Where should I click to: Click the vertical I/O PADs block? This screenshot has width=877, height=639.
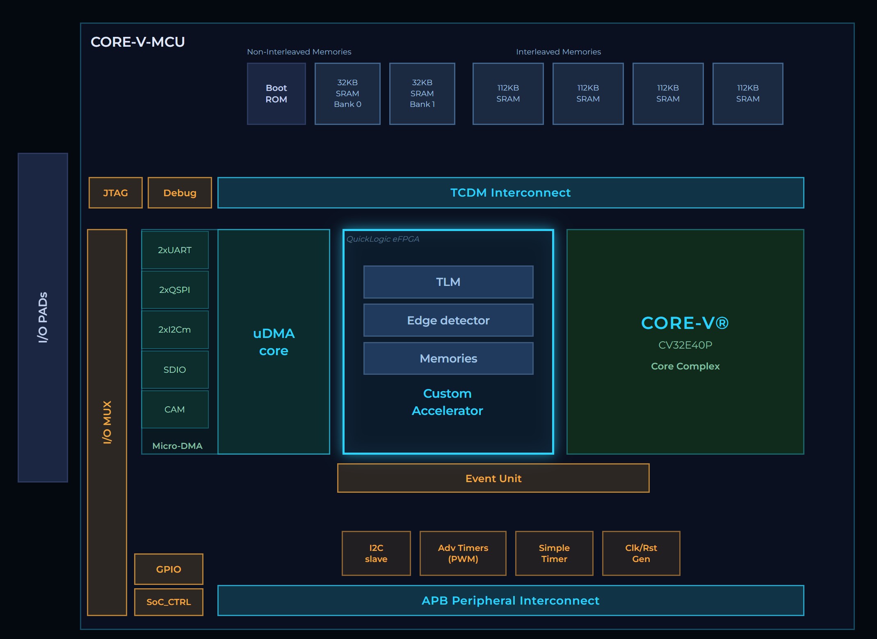(x=43, y=317)
